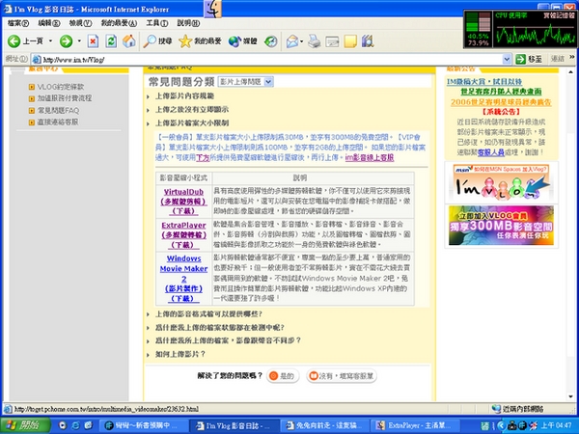Image resolution: width=579 pixels, height=434 pixels.
Task: Click the page scrollbar up arrow
Action: [571, 71]
